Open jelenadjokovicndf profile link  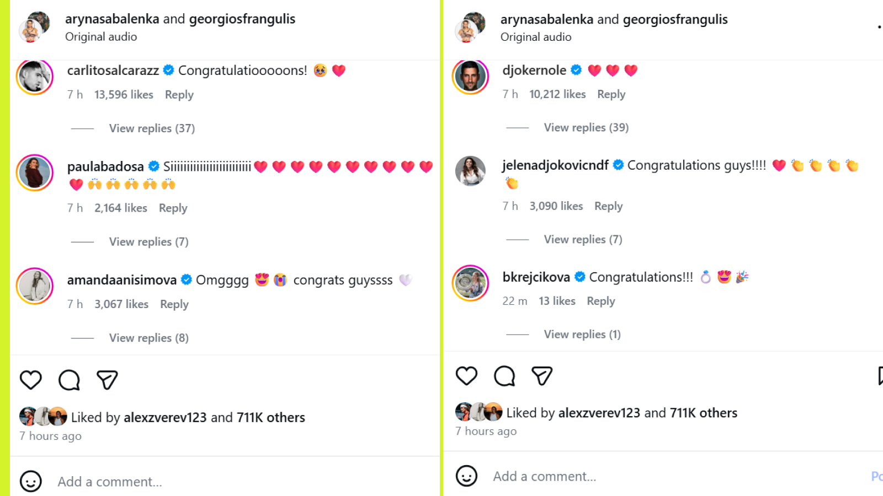click(x=555, y=165)
